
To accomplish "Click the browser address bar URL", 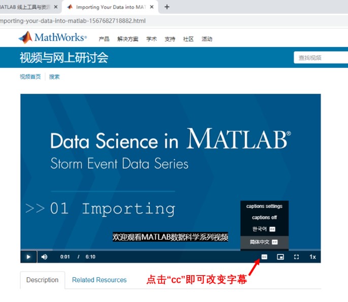I will 73,21.
